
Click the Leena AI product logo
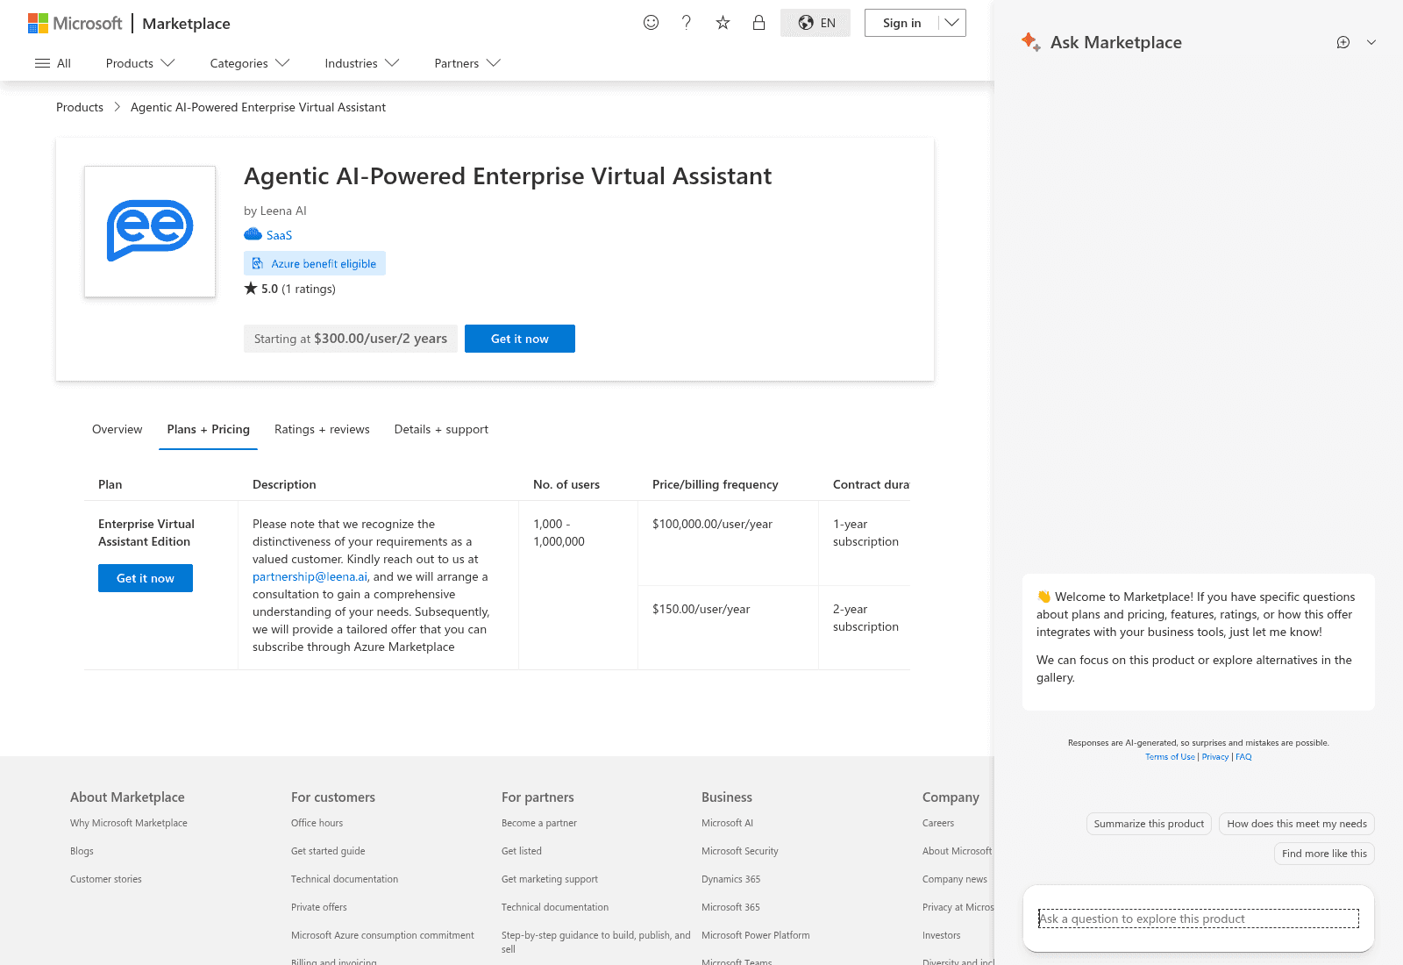(150, 232)
